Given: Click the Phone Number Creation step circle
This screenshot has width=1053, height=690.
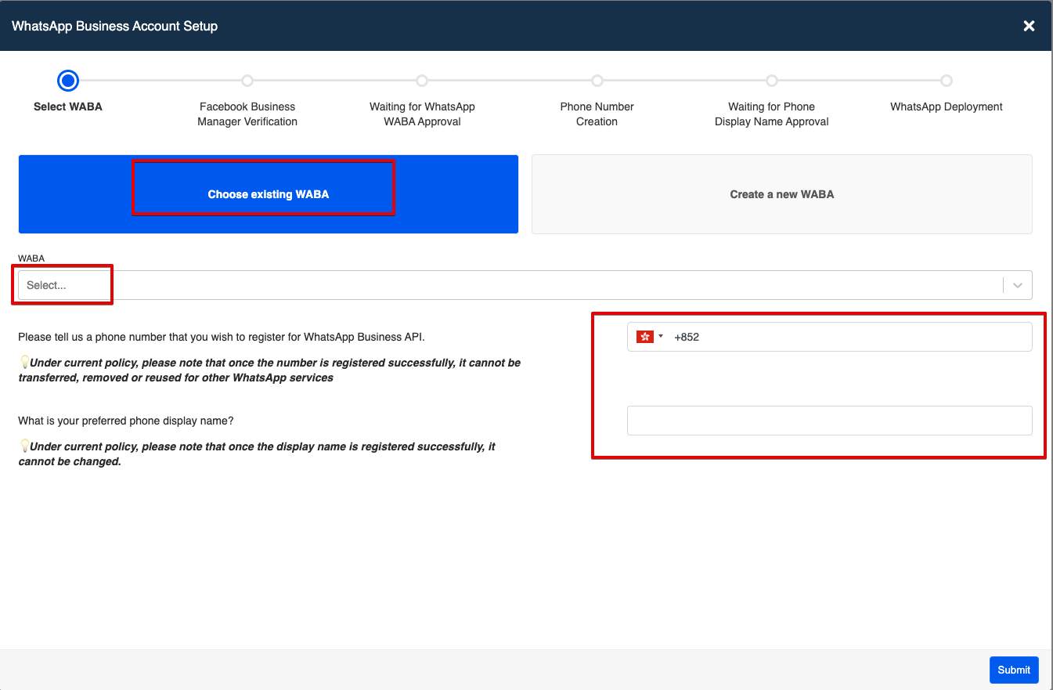Looking at the screenshot, I should [597, 81].
